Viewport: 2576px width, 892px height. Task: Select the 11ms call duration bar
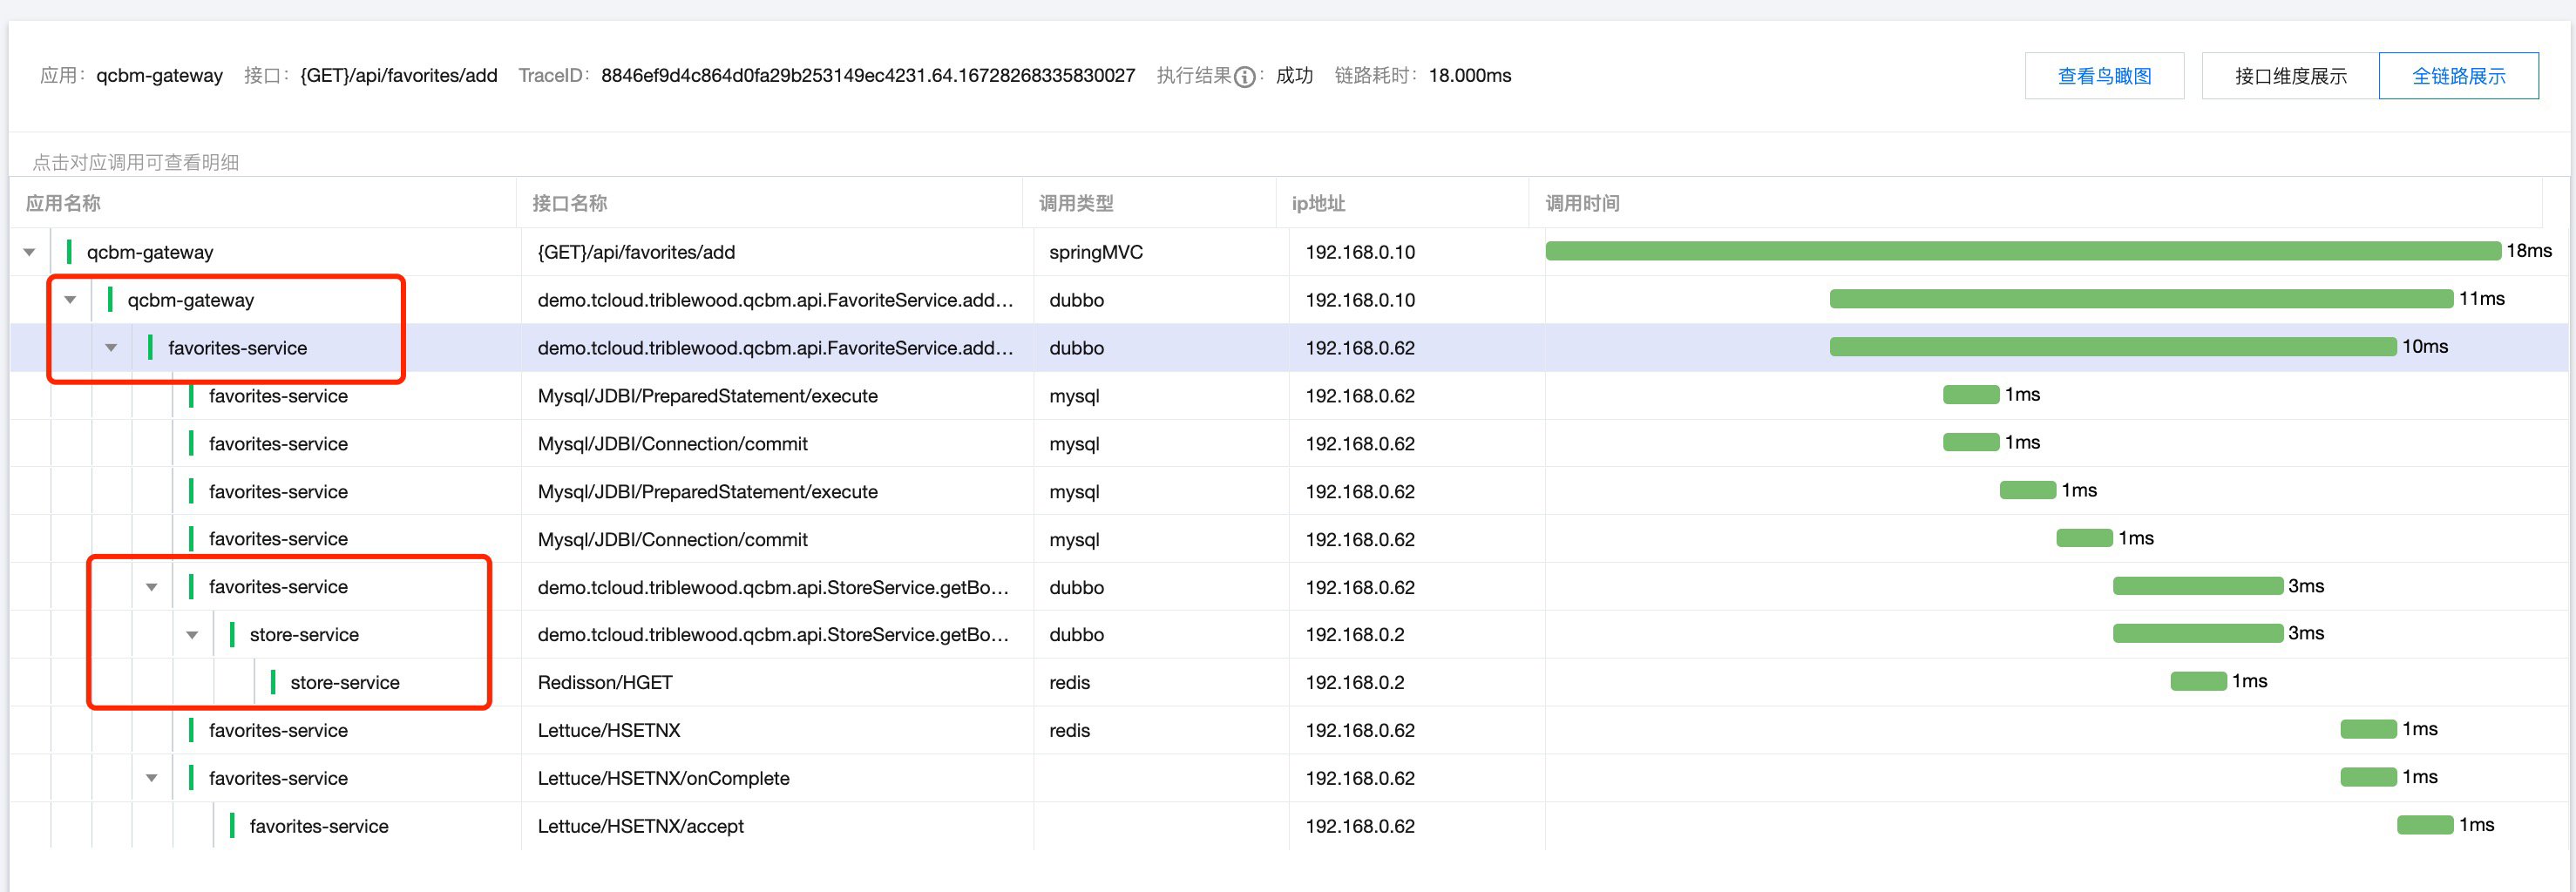2141,299
